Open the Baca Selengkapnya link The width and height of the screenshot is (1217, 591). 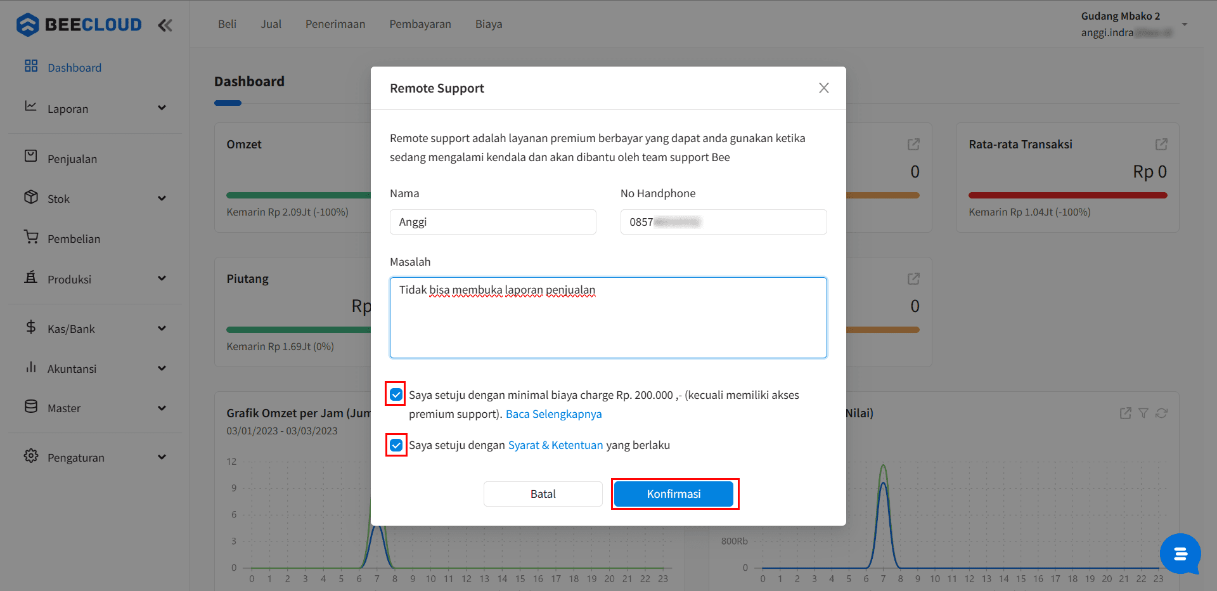coord(554,414)
